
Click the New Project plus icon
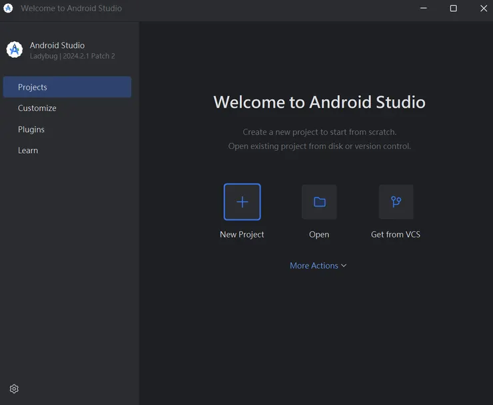click(x=242, y=202)
